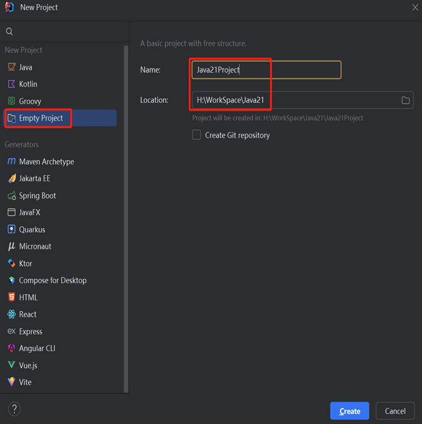The image size is (422, 424).
Task: Click the Name input field
Action: 266,70
